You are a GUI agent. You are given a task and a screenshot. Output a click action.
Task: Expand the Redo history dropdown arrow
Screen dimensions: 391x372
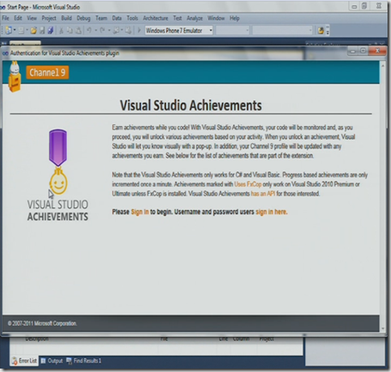[x=109, y=30]
